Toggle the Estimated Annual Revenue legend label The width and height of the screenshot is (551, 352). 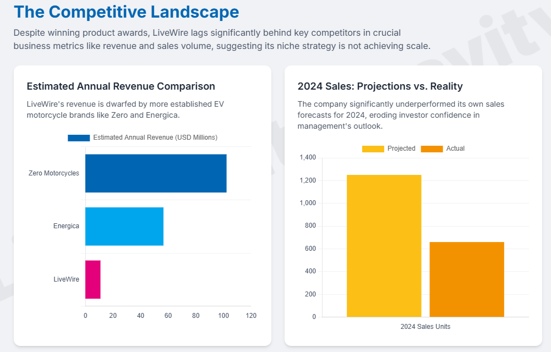[155, 137]
